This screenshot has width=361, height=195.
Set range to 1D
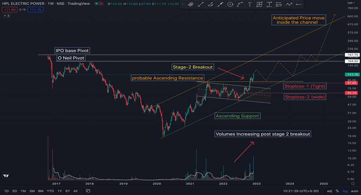(6, 191)
